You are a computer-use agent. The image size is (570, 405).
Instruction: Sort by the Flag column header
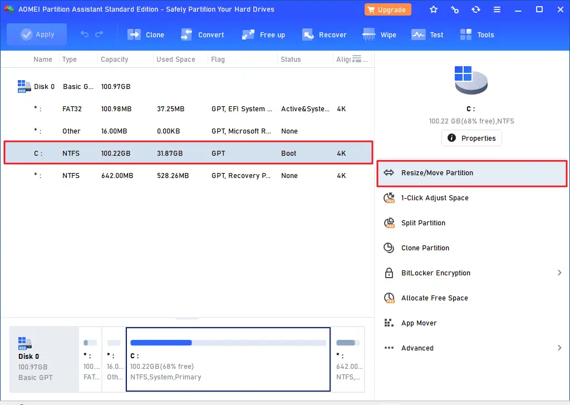tap(218, 59)
